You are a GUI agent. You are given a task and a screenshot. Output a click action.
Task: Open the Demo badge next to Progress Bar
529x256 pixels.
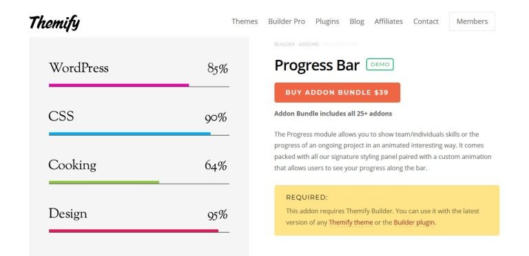[380, 64]
